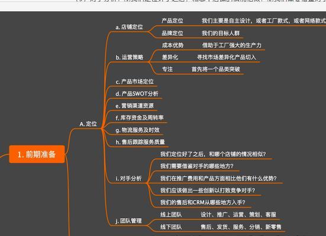Click the 'j. 团队管理' node
Image resolution: width=326 pixels, height=236 pixels.
pos(129,221)
